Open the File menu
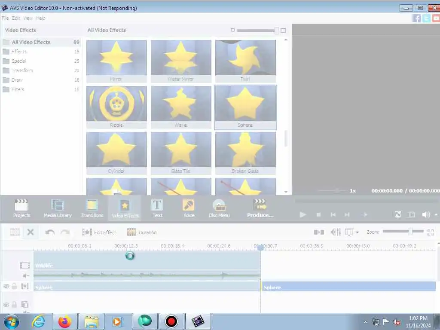The height and width of the screenshot is (330, 440). (5, 18)
